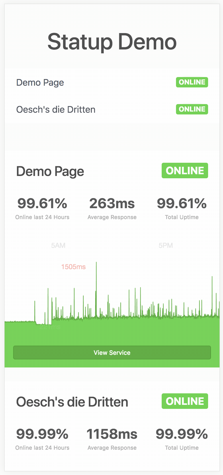Click Average Response label under 263ms
The height and width of the screenshot is (475, 223).
pos(112,217)
